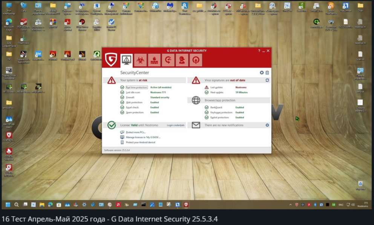This screenshot has width=374, height=225.
Task: Click ENG language indicator in tray
Action: click(340, 205)
